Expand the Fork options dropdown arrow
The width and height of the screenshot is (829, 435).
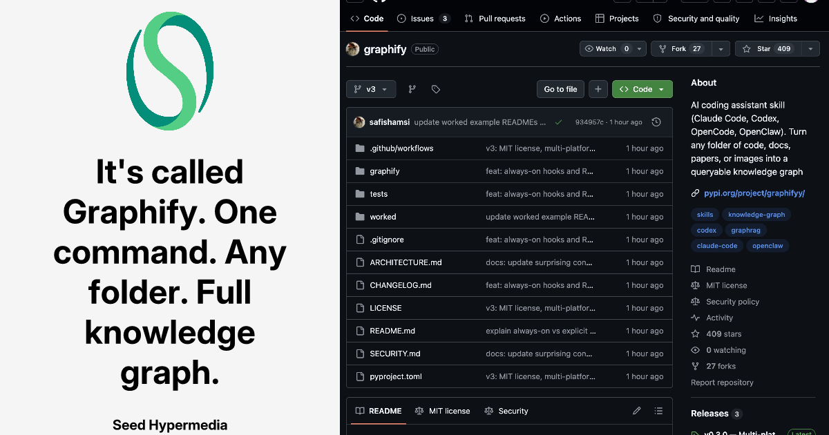tap(721, 49)
